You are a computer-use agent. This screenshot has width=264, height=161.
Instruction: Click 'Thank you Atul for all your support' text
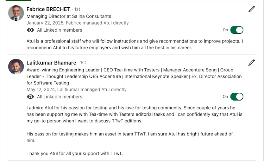click(x=75, y=154)
